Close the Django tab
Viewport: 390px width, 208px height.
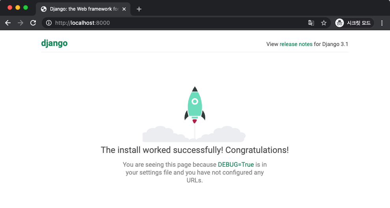[124, 9]
